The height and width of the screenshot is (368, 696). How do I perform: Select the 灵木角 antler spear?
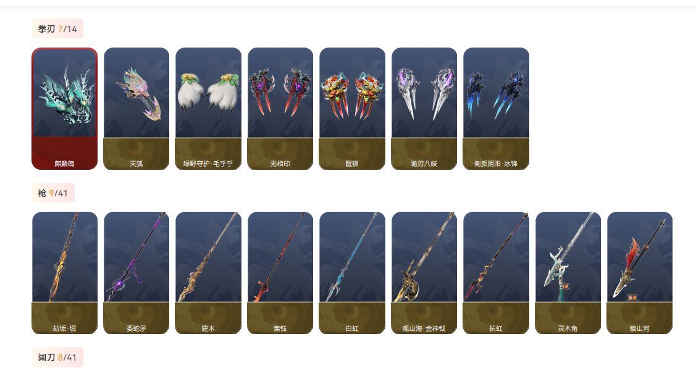(x=568, y=273)
